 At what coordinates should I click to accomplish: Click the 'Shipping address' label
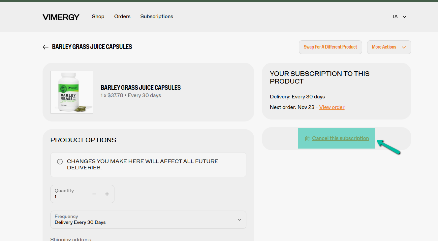tap(71, 239)
